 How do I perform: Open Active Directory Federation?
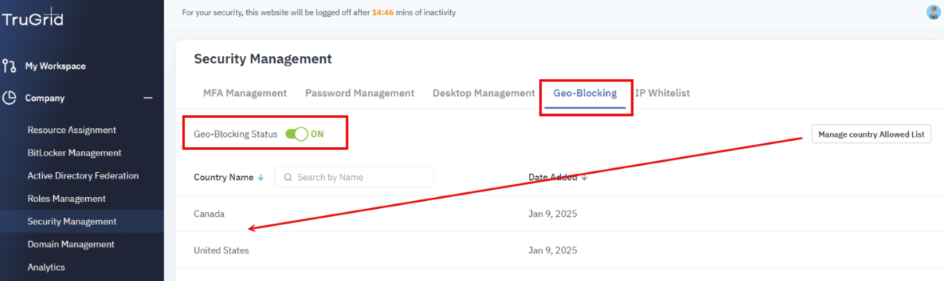tap(83, 176)
